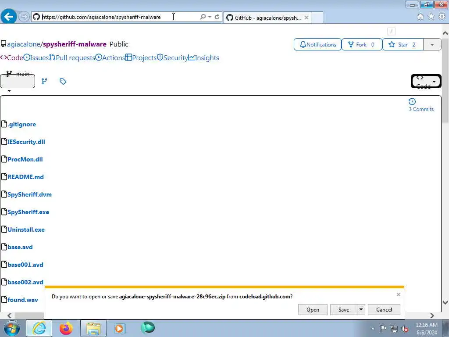Image resolution: width=449 pixels, height=337 pixels.
Task: Expand the Save options dropdown arrow
Action: coord(361,309)
